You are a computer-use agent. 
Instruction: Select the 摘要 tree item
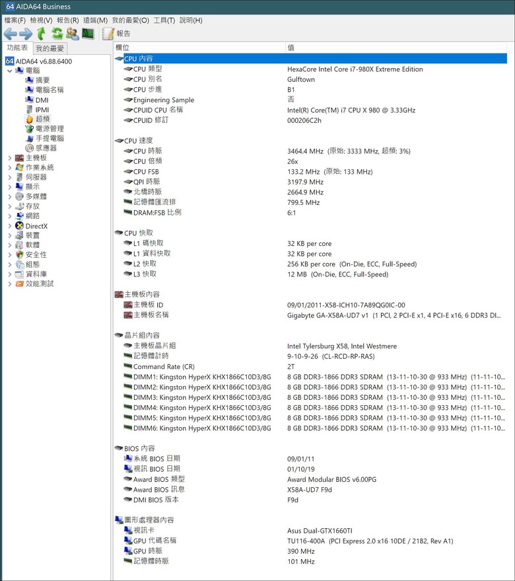[38, 80]
